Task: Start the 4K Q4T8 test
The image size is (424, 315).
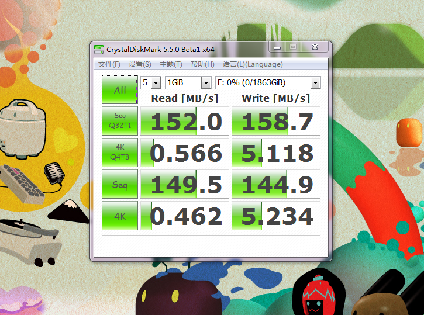Action: click(120, 153)
